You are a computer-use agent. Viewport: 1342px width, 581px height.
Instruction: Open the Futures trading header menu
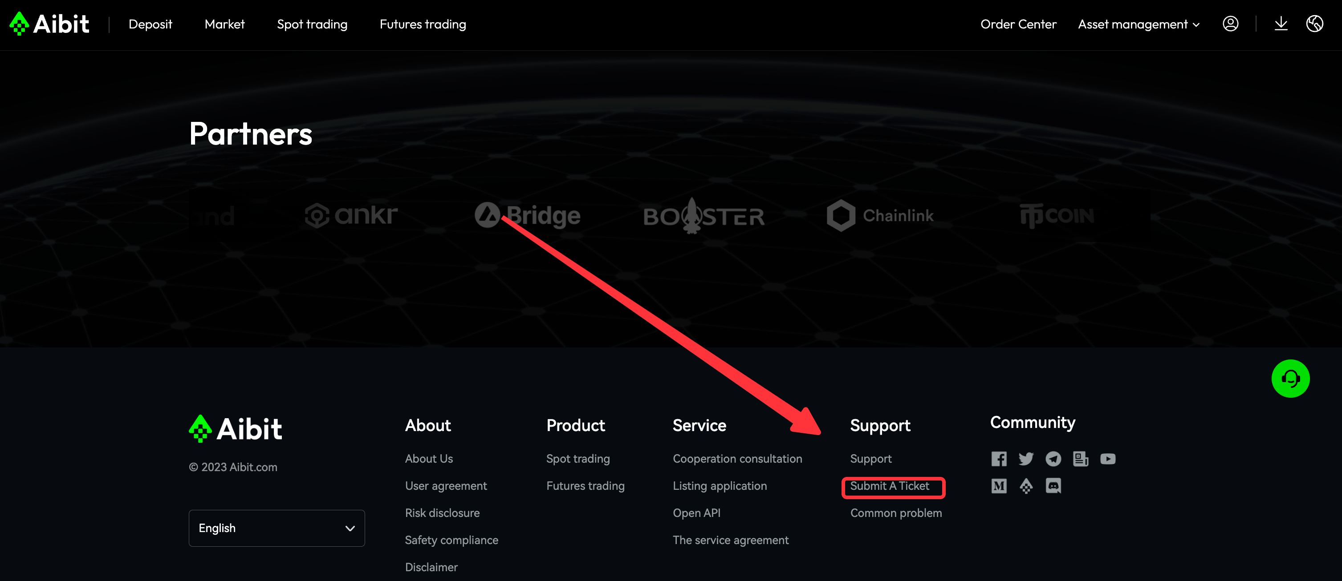pos(423,24)
